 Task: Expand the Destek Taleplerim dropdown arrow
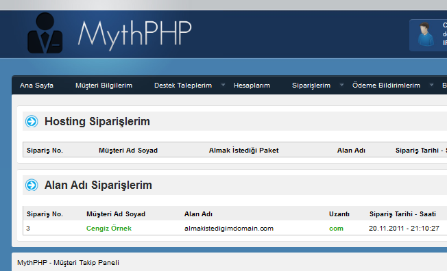(x=223, y=85)
